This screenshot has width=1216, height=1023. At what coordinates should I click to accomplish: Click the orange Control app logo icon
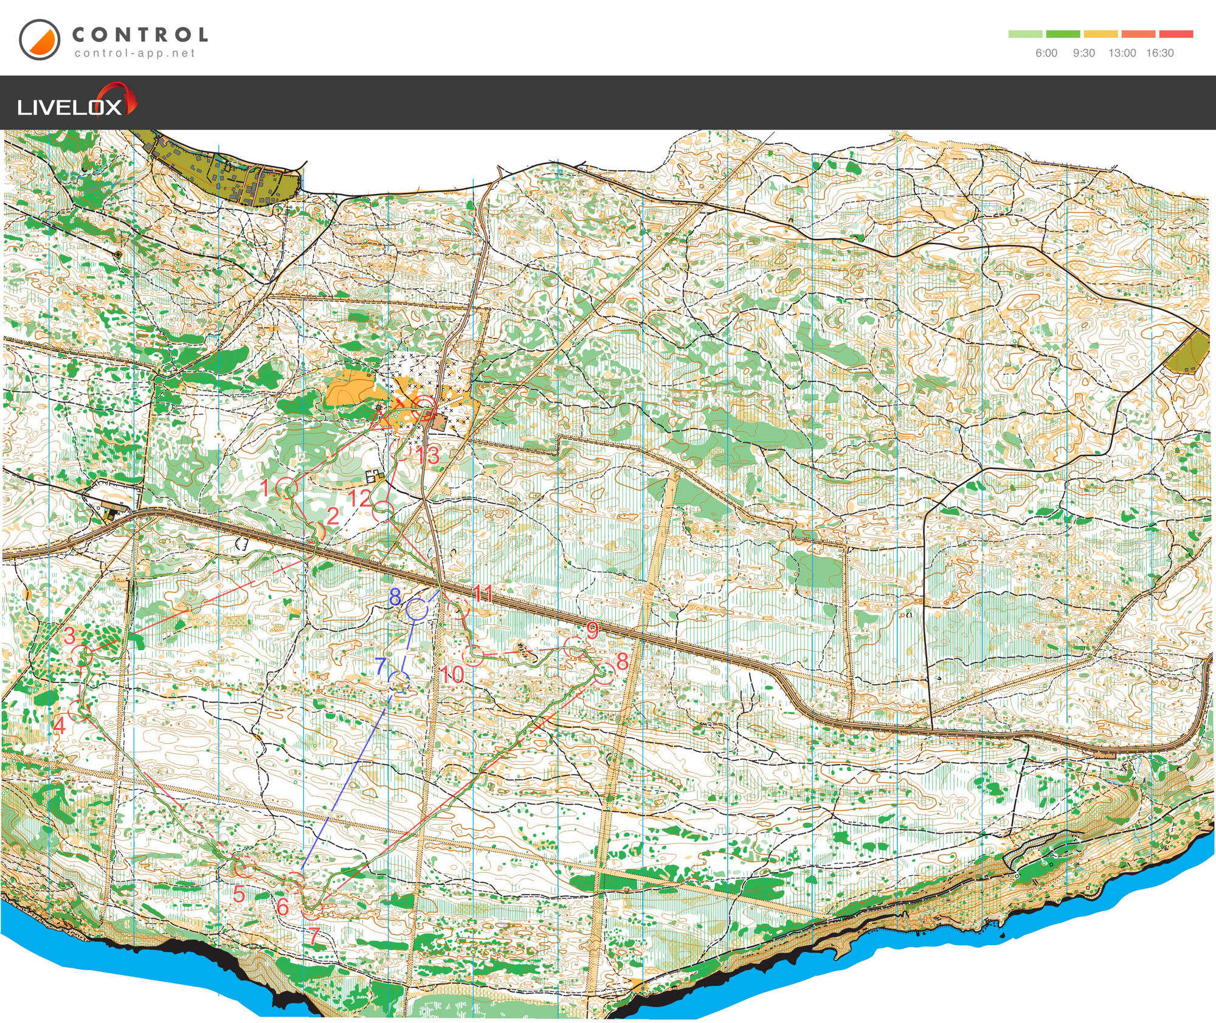point(40,40)
